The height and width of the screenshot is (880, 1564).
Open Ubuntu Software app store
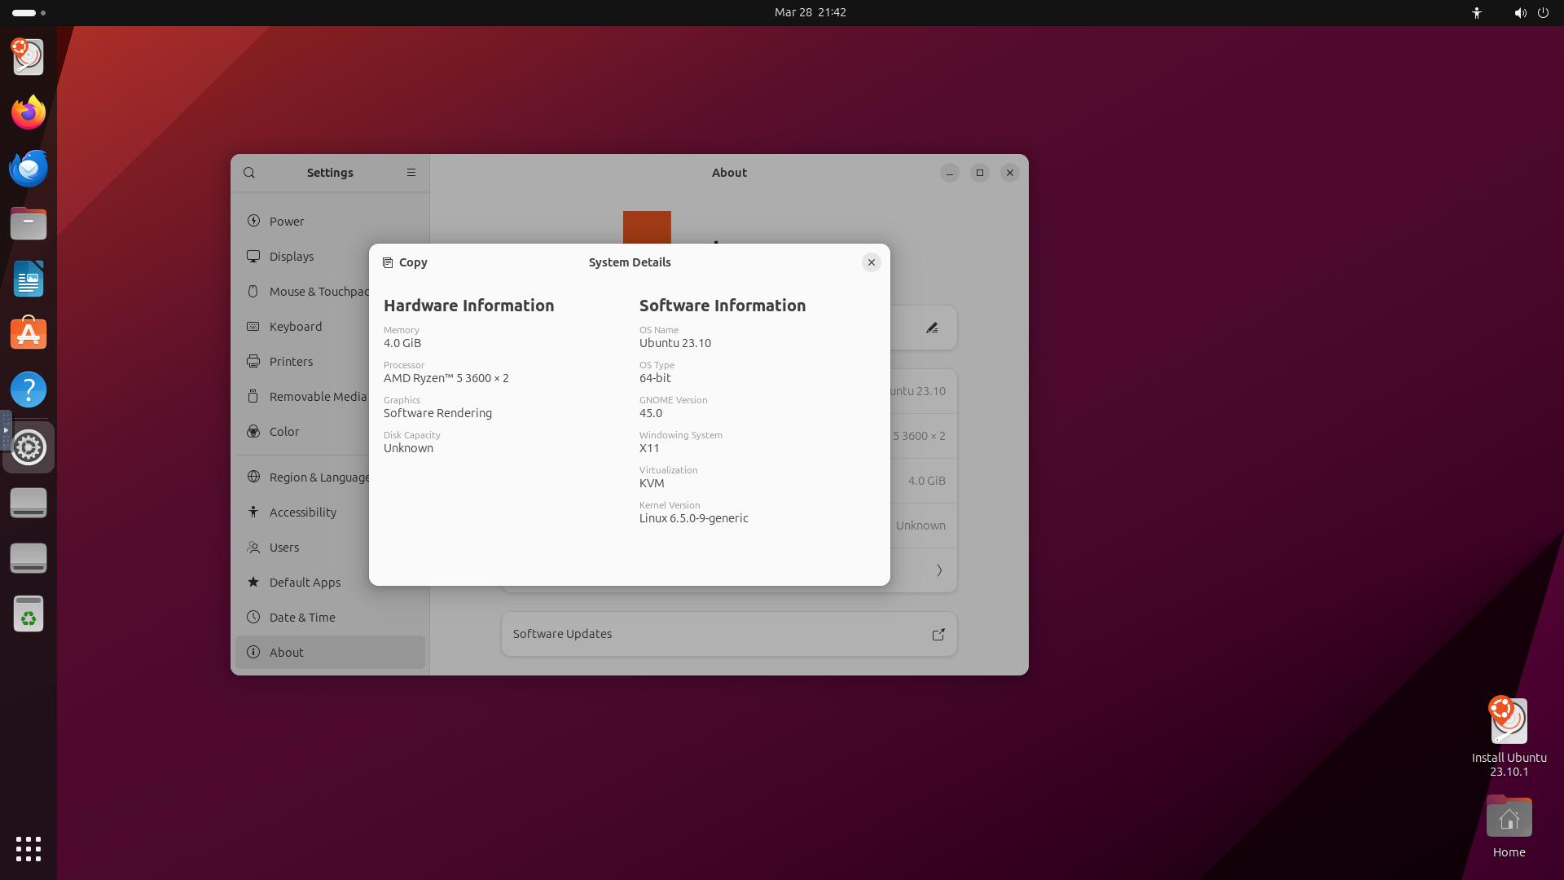(29, 334)
